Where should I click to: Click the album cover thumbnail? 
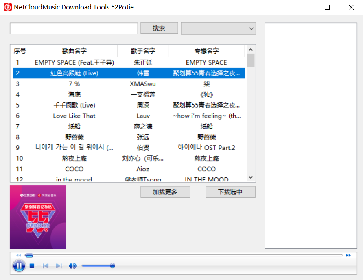click(x=38, y=217)
